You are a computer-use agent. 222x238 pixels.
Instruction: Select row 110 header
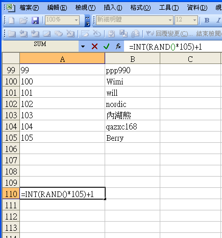pyautogui.click(x=11, y=193)
